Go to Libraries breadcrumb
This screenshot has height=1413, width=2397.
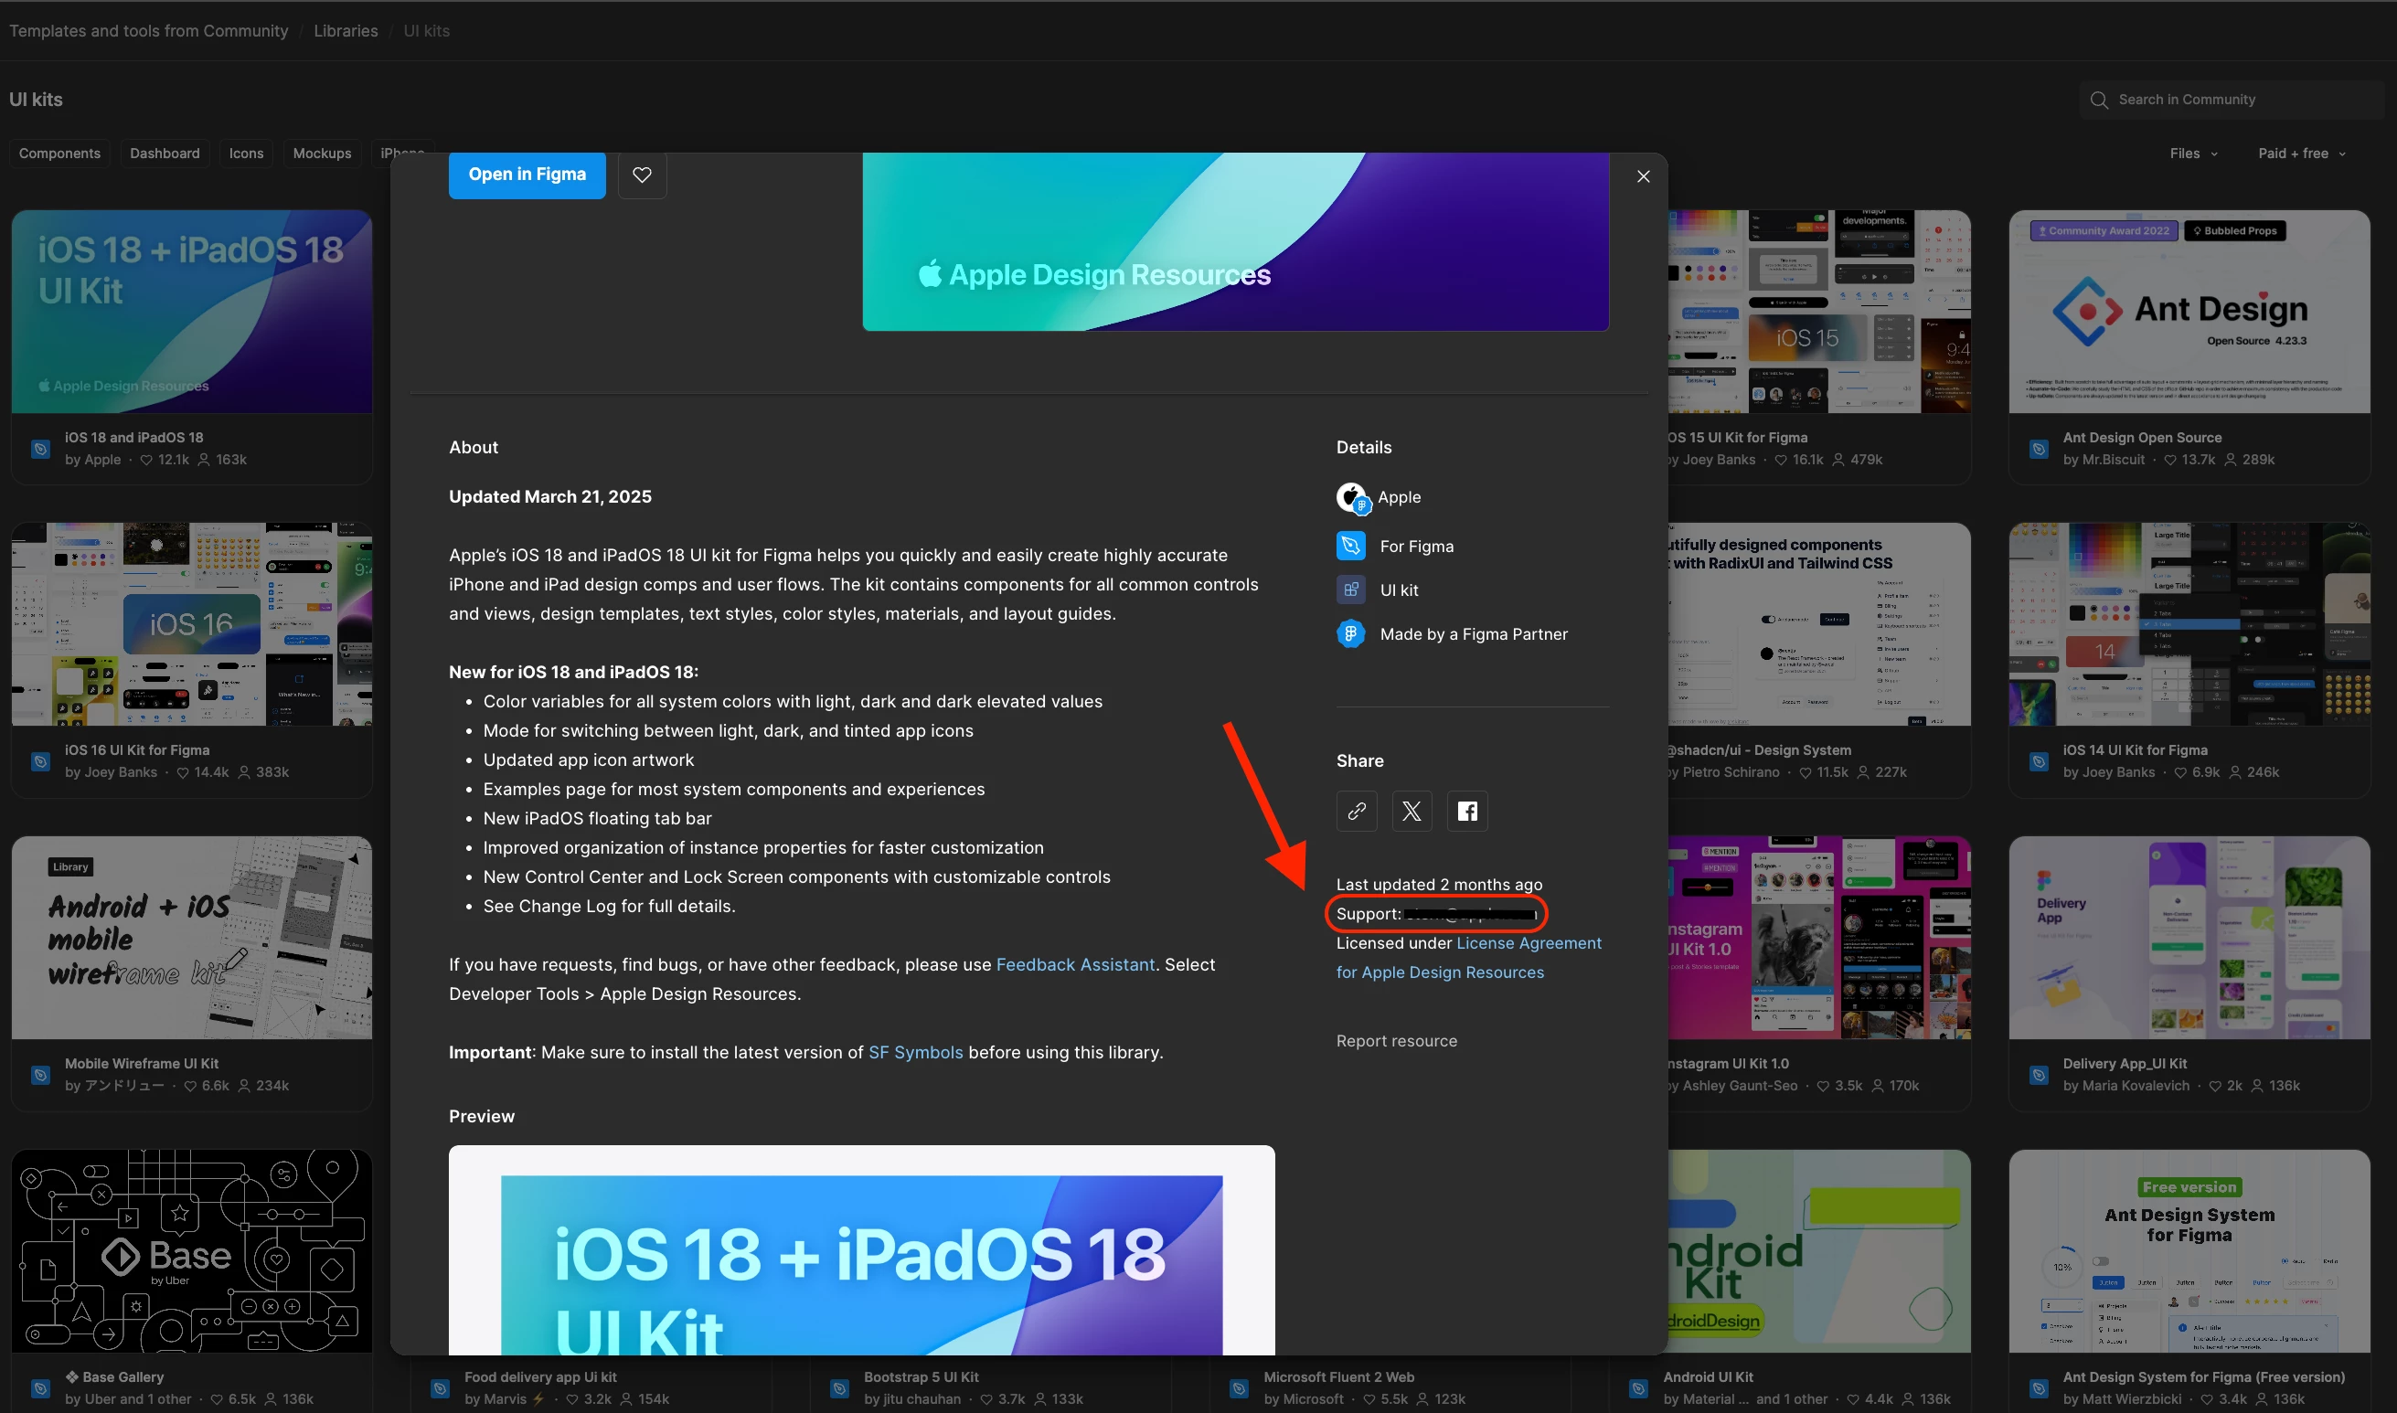coord(346,30)
